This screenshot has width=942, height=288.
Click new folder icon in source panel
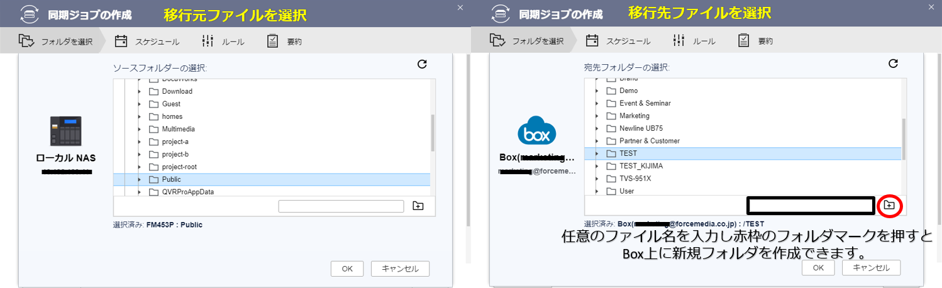pos(418,206)
